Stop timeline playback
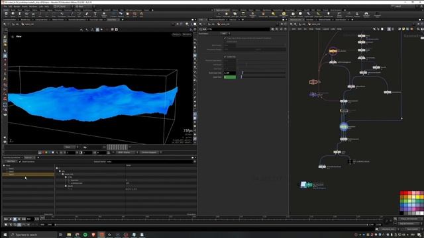 [15, 219]
